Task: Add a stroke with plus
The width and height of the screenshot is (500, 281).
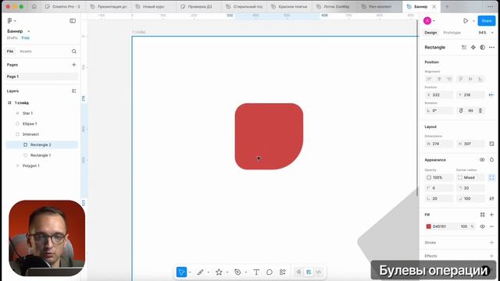Action: (x=491, y=243)
